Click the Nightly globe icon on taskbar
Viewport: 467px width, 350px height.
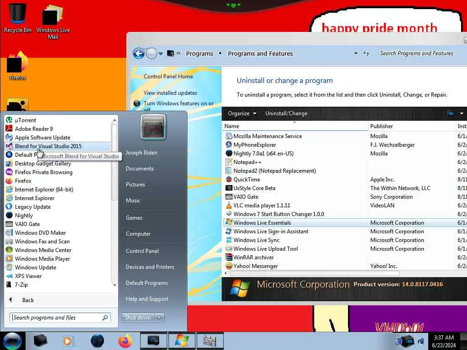click(x=97, y=341)
